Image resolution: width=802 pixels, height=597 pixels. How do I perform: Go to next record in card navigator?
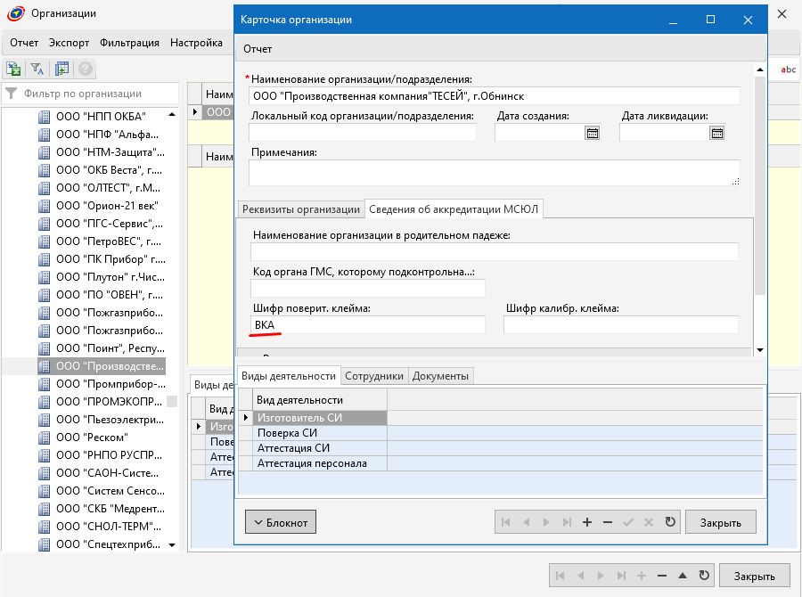[x=546, y=522]
